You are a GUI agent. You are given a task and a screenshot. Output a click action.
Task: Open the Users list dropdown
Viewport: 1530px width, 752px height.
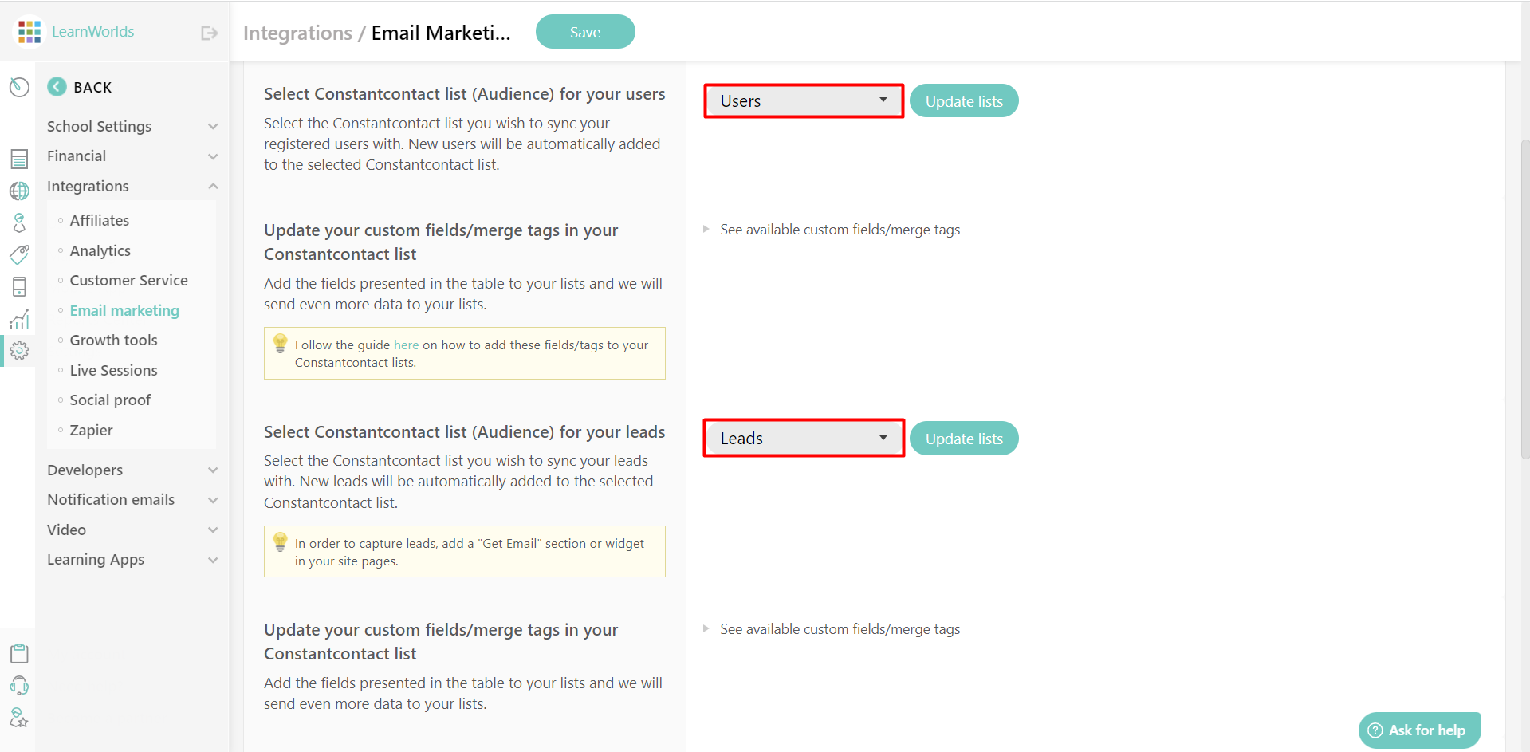pos(802,100)
